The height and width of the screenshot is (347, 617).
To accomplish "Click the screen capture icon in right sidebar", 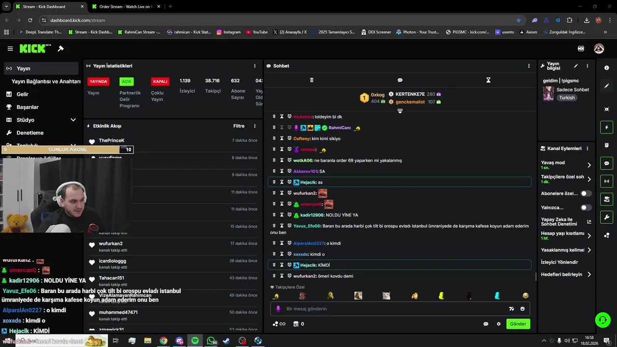I will tap(606, 109).
